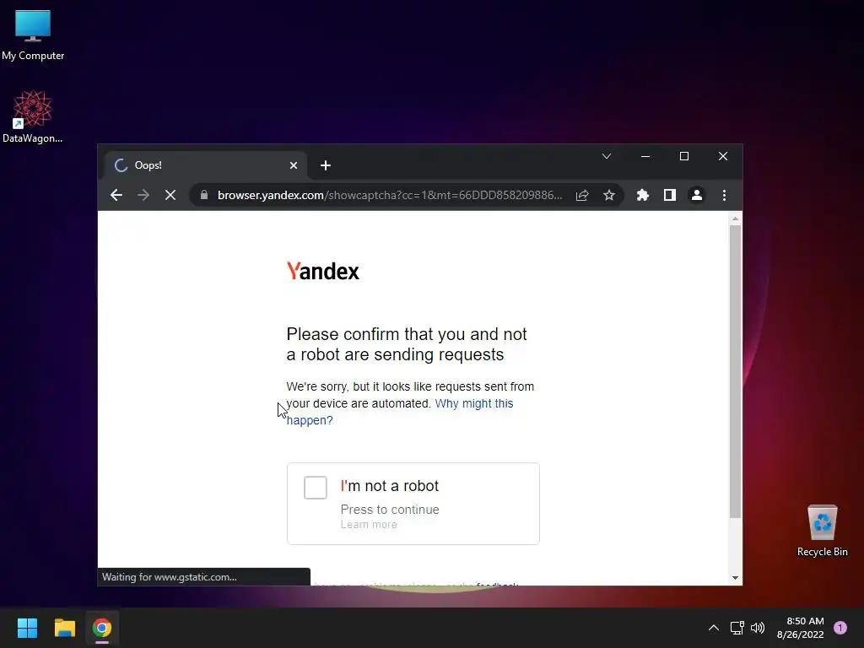
Task: Toggle Chrome side panel icon
Action: tap(669, 195)
